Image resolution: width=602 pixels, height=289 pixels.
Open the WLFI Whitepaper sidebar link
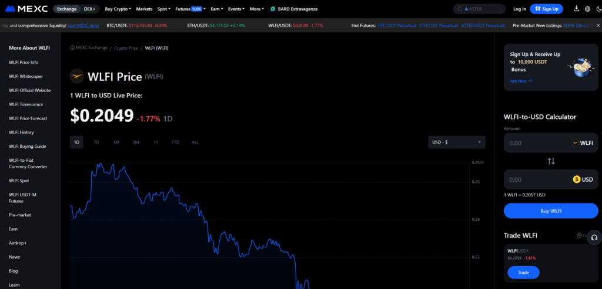click(x=26, y=76)
